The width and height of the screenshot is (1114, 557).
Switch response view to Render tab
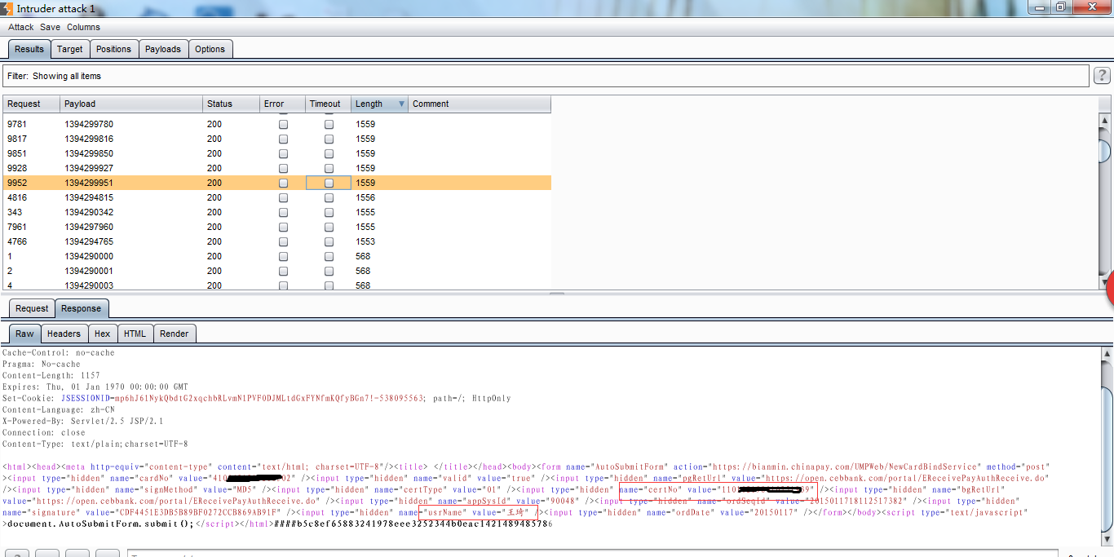(x=174, y=334)
